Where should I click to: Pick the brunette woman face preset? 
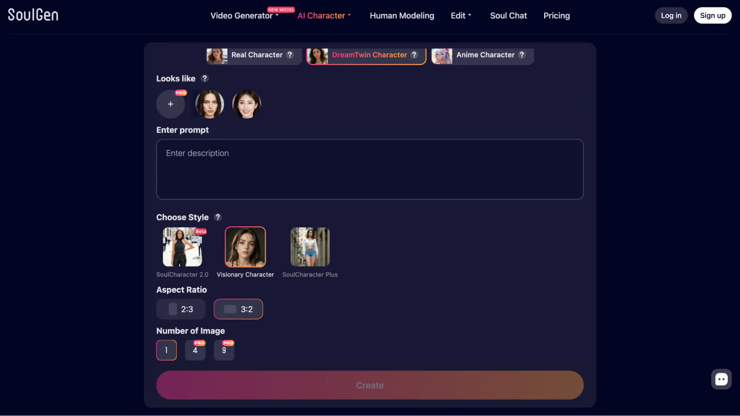(210, 104)
